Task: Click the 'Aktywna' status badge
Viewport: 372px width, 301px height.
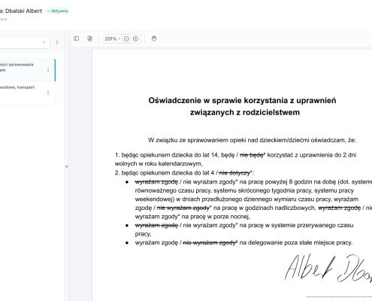Action: 57,11
